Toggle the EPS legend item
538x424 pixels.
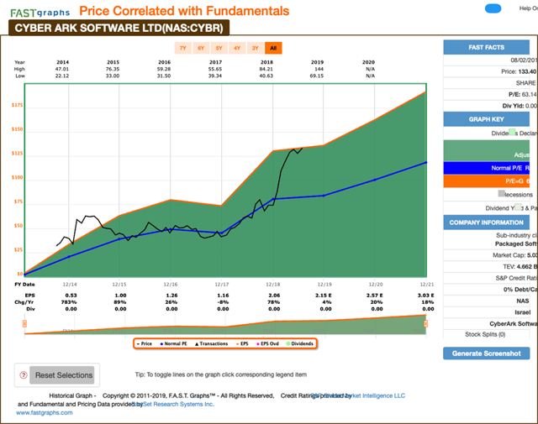(x=242, y=343)
